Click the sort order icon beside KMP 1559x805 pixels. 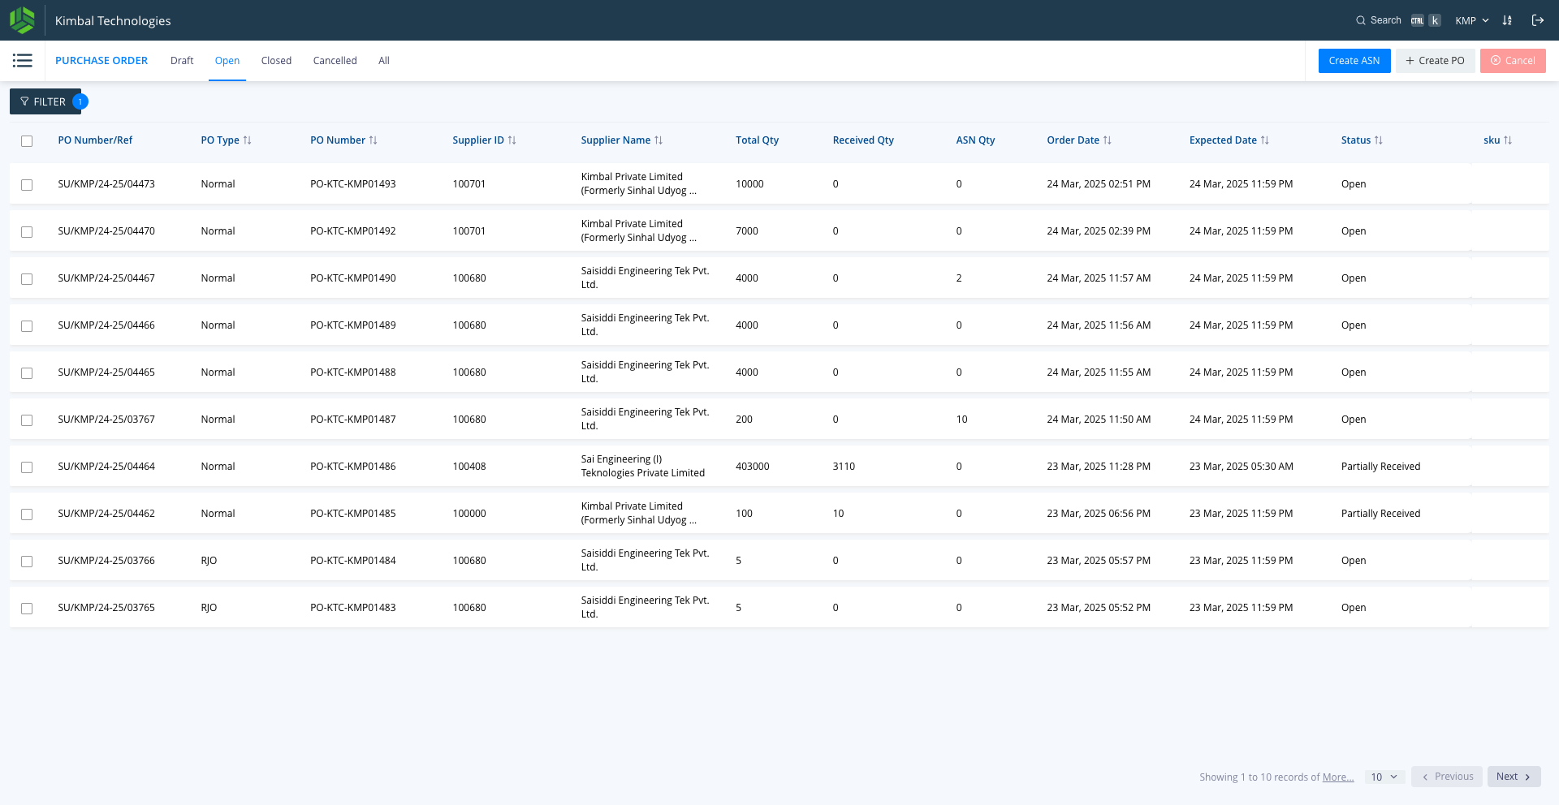tap(1507, 20)
